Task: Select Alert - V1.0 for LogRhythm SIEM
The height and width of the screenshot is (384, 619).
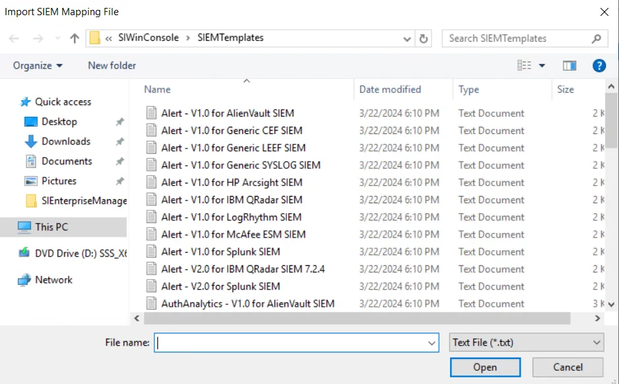Action: 232,218
